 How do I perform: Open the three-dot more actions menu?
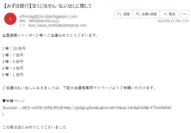tap(185, 14)
